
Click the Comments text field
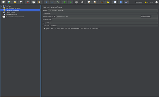click(104, 13)
